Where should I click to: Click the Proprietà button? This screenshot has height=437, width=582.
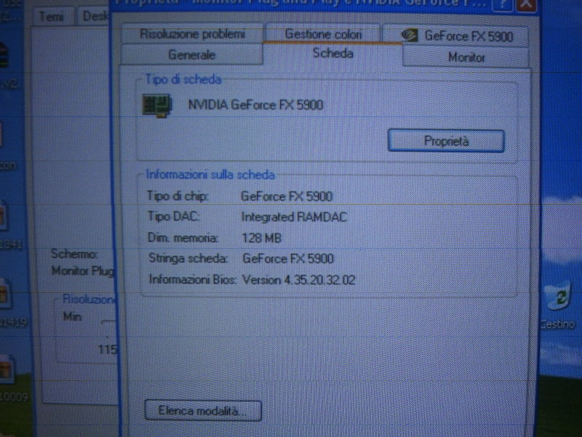pyautogui.click(x=446, y=141)
